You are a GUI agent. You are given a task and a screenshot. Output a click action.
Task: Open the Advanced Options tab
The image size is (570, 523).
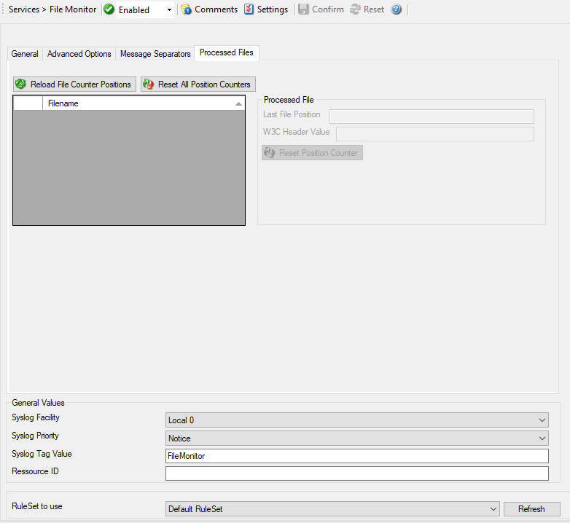click(x=79, y=54)
